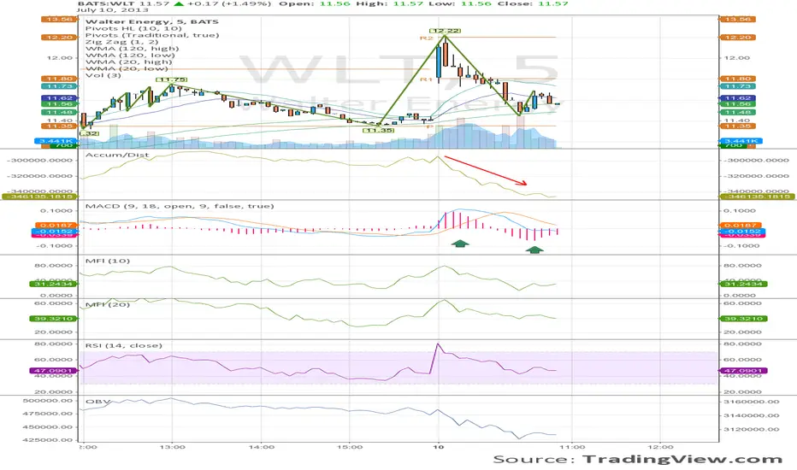Click the 11.35 pivot low label on chart
The height and width of the screenshot is (470, 797).
click(x=379, y=131)
